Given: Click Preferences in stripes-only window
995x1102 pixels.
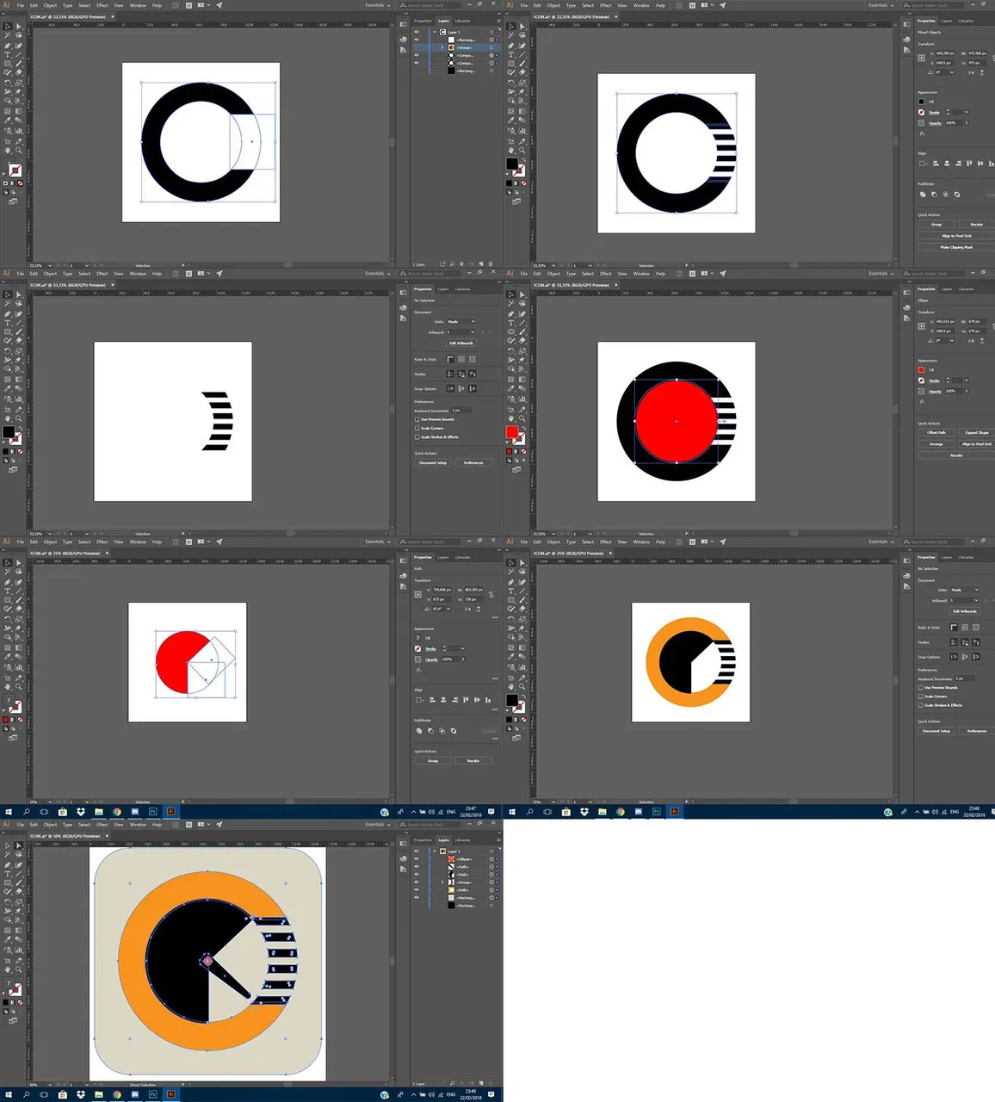Looking at the screenshot, I should coord(473,463).
